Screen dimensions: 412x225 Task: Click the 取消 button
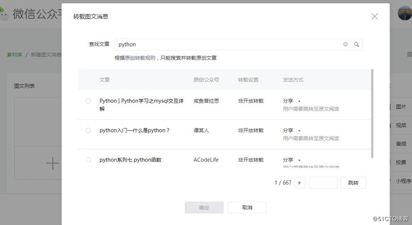click(247, 208)
